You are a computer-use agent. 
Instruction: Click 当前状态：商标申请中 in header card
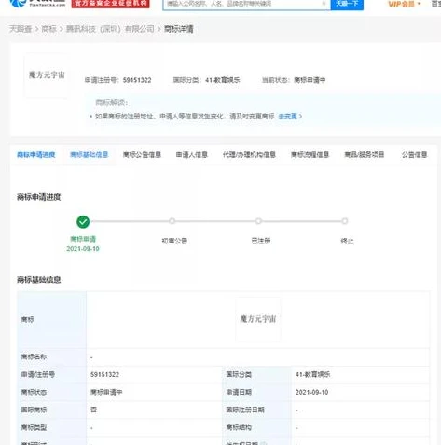294,80
